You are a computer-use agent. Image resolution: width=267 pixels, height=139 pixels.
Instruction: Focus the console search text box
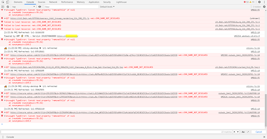point(111,132)
